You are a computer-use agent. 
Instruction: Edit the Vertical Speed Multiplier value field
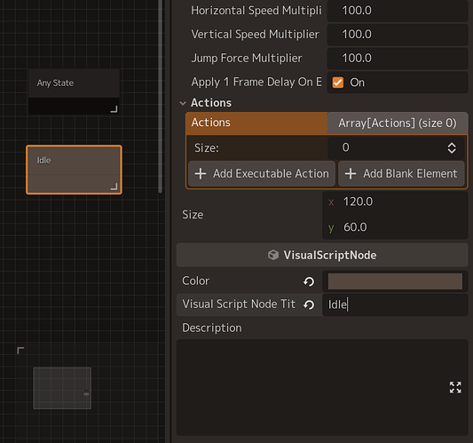[398, 35]
